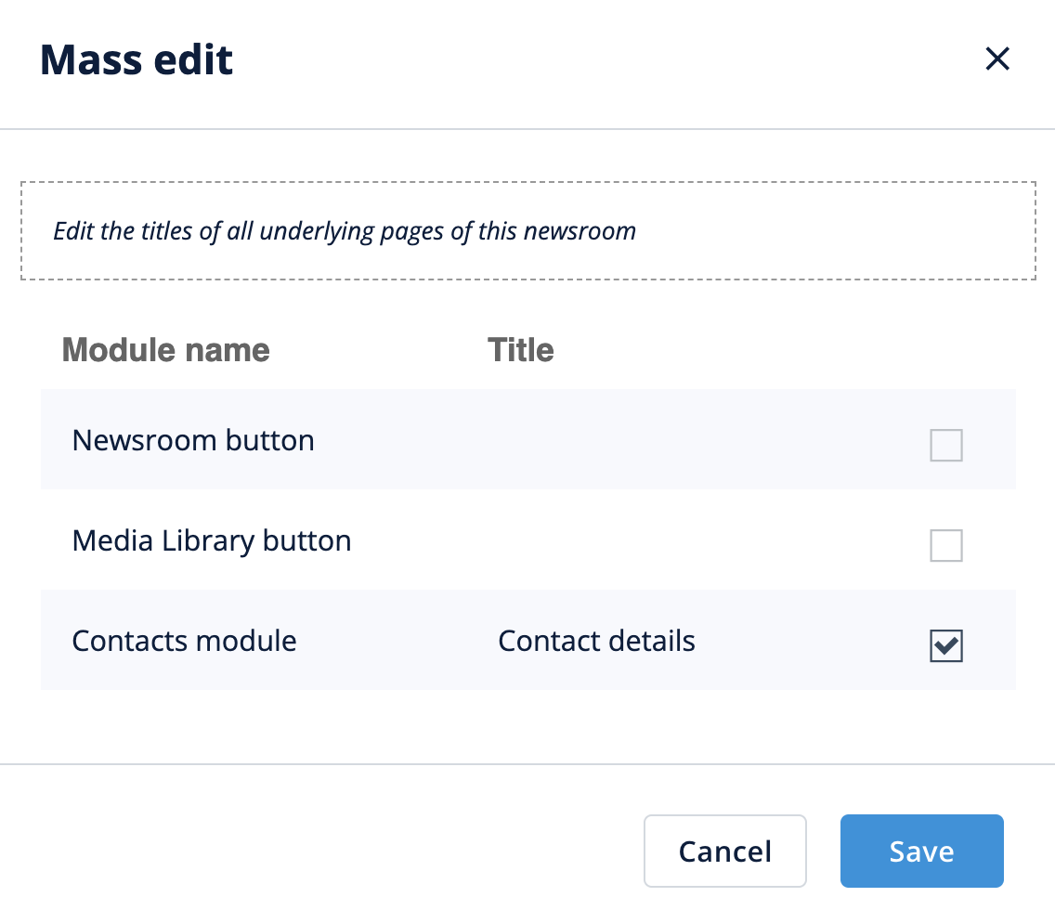Click empty space inside the dashed info box
This screenshot has height=910, width=1055.
(x=836, y=231)
